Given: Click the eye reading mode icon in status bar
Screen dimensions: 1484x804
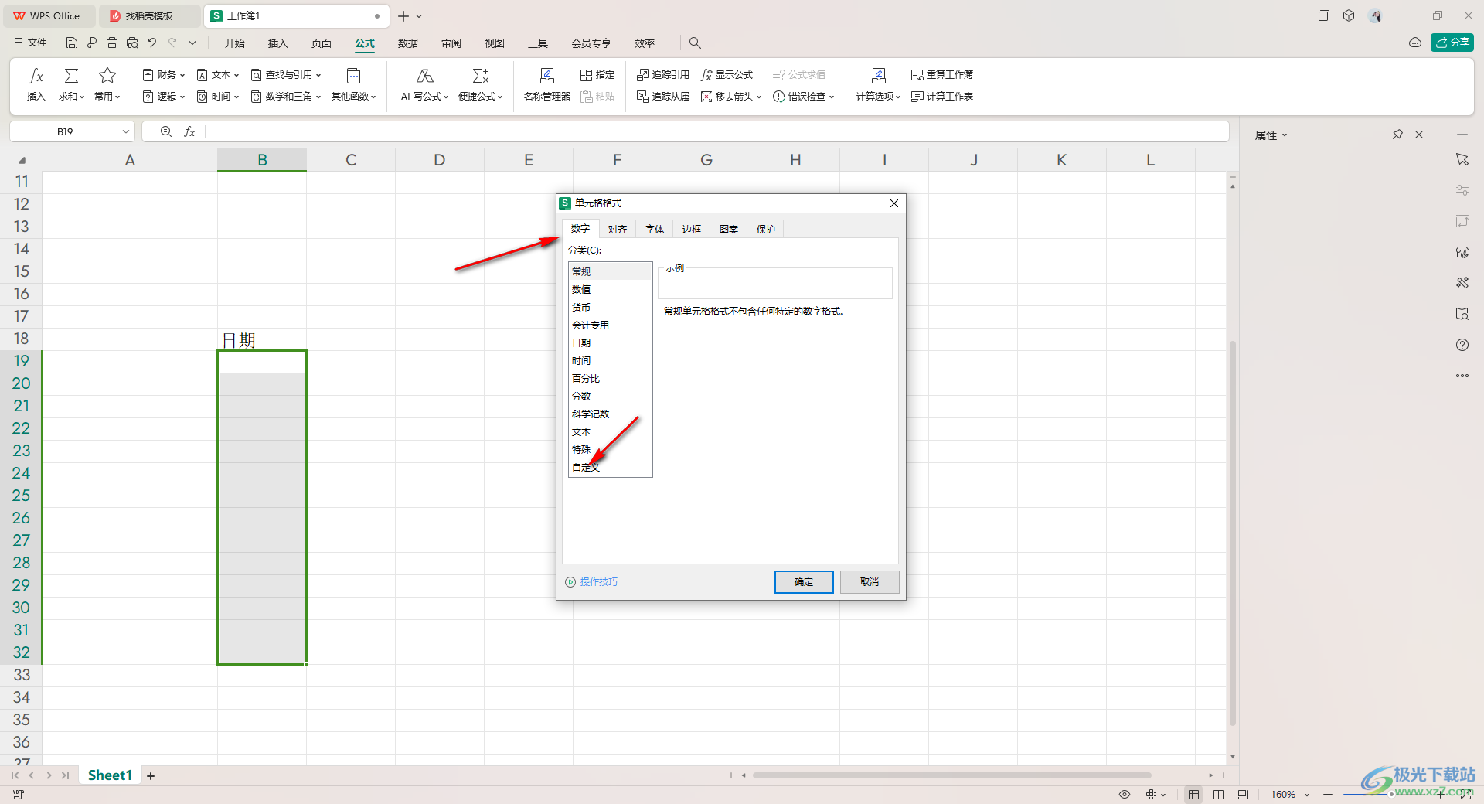Looking at the screenshot, I should 1125,795.
